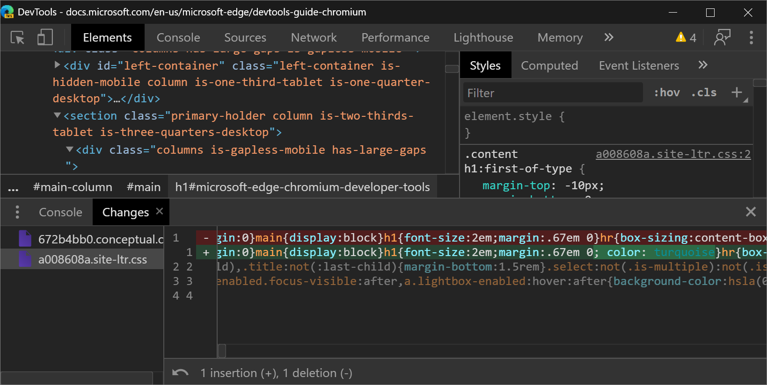Switch to the Network tab

pyautogui.click(x=314, y=37)
